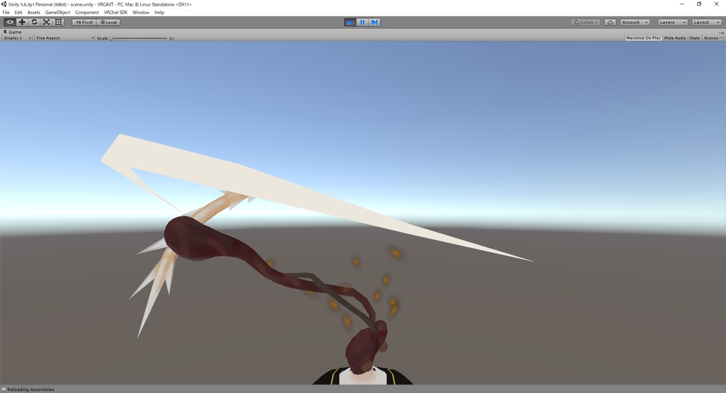Toggle Mute Audio in Game view

point(675,38)
